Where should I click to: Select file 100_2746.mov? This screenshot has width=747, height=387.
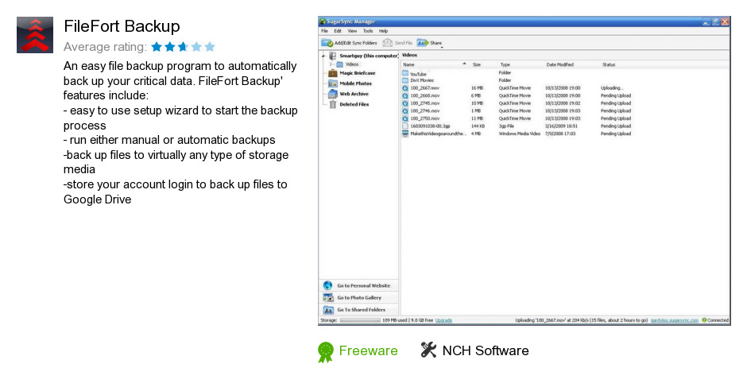tap(425, 110)
